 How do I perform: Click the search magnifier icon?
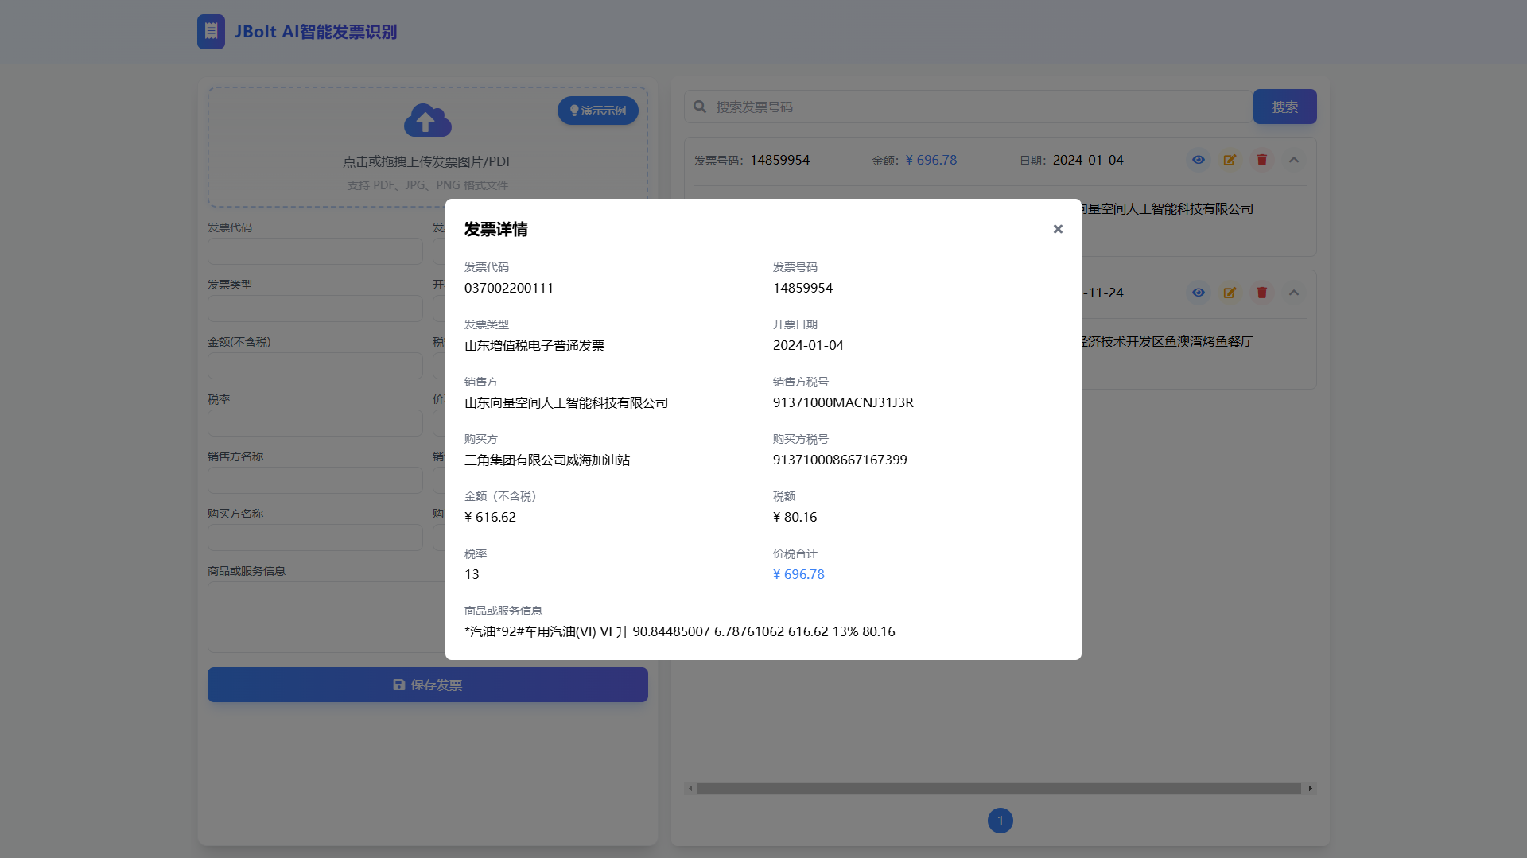(700, 107)
